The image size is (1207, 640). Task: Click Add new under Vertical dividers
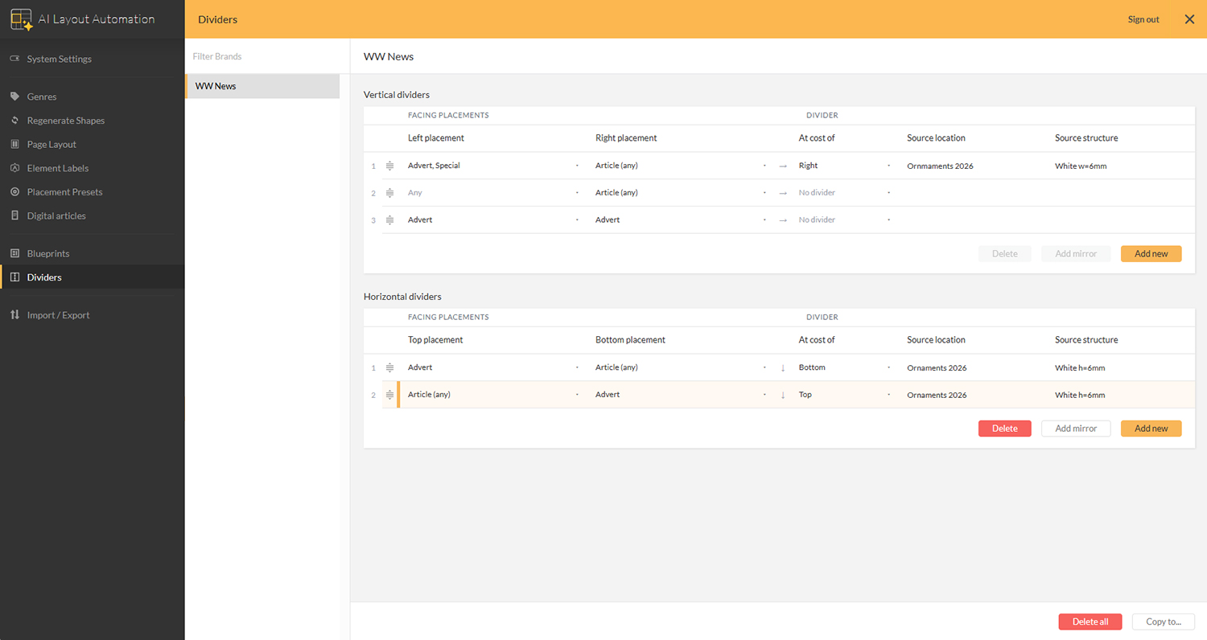(1151, 254)
